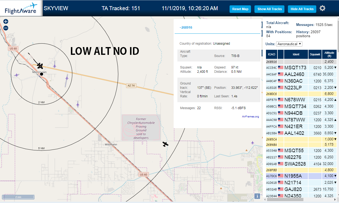
Task: Open the Units dropdown (Aeronautical)
Action: pos(289,44)
